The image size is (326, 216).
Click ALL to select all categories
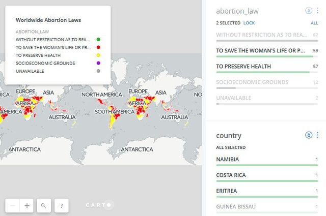click(314, 23)
